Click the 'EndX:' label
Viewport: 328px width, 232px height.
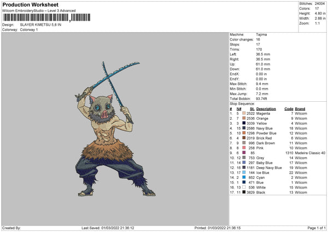(x=235, y=74)
